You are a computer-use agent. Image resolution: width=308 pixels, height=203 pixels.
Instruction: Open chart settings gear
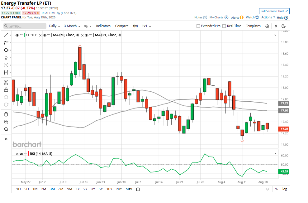pyautogui.click(x=267, y=26)
